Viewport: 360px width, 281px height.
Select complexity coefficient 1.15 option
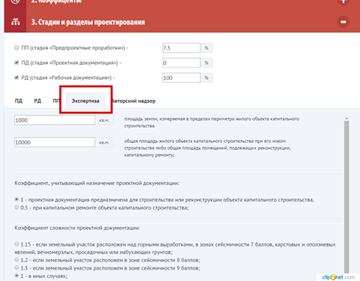16,243
